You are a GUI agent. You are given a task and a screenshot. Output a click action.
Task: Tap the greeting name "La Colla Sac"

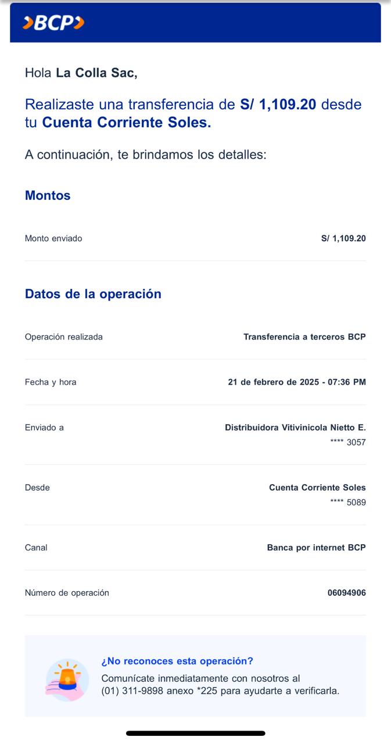[95, 73]
